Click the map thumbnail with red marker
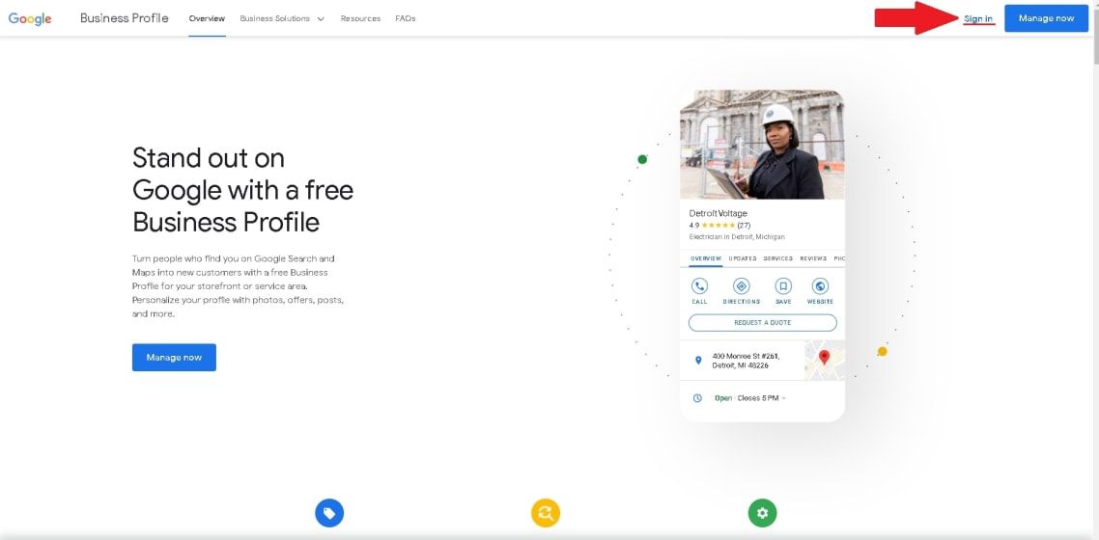 tap(825, 361)
